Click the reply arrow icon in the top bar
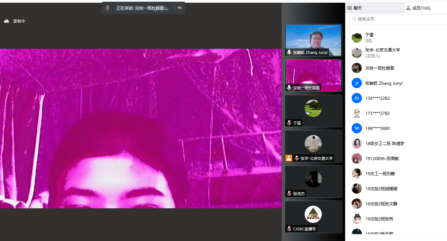 tap(179, 8)
